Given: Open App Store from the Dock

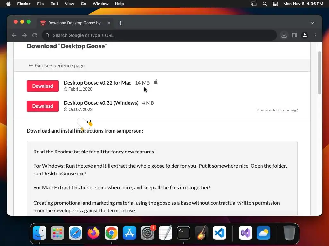Looking at the screenshot, I should tap(129, 233).
